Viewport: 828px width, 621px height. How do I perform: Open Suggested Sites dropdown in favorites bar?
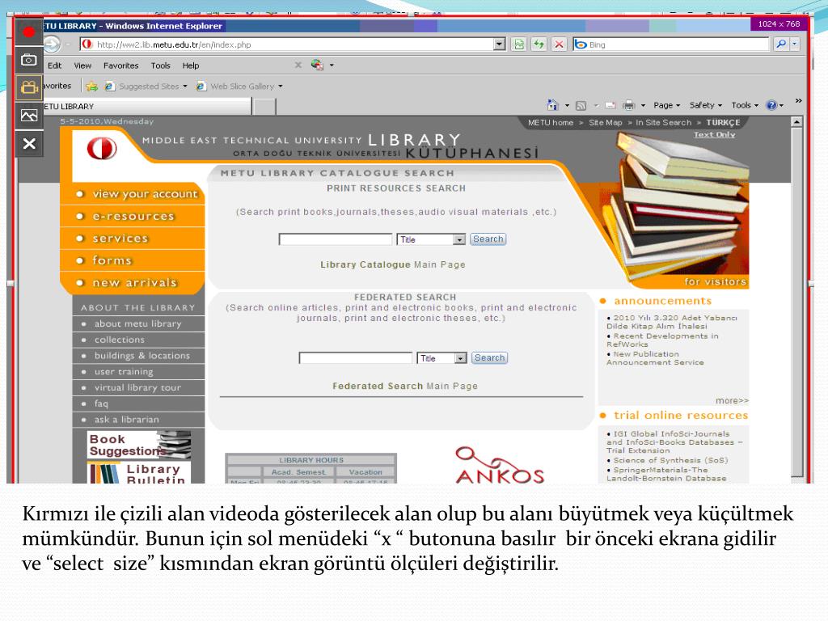(146, 86)
